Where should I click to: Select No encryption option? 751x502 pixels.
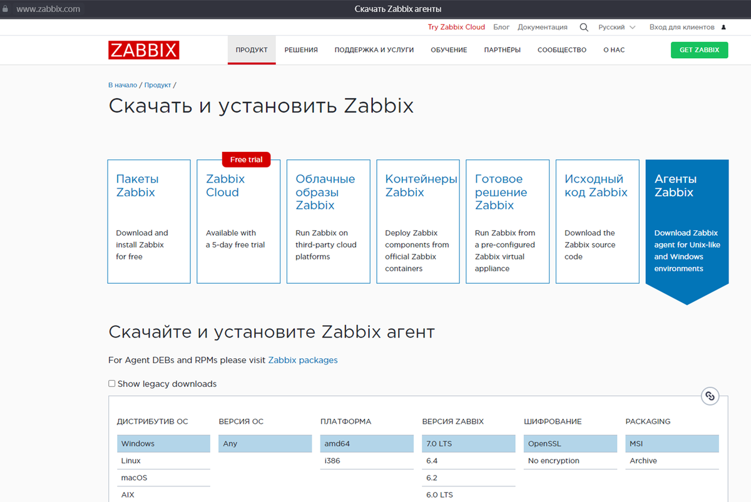(x=570, y=461)
